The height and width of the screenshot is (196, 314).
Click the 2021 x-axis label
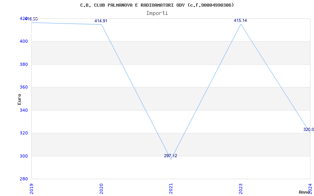tap(171, 189)
